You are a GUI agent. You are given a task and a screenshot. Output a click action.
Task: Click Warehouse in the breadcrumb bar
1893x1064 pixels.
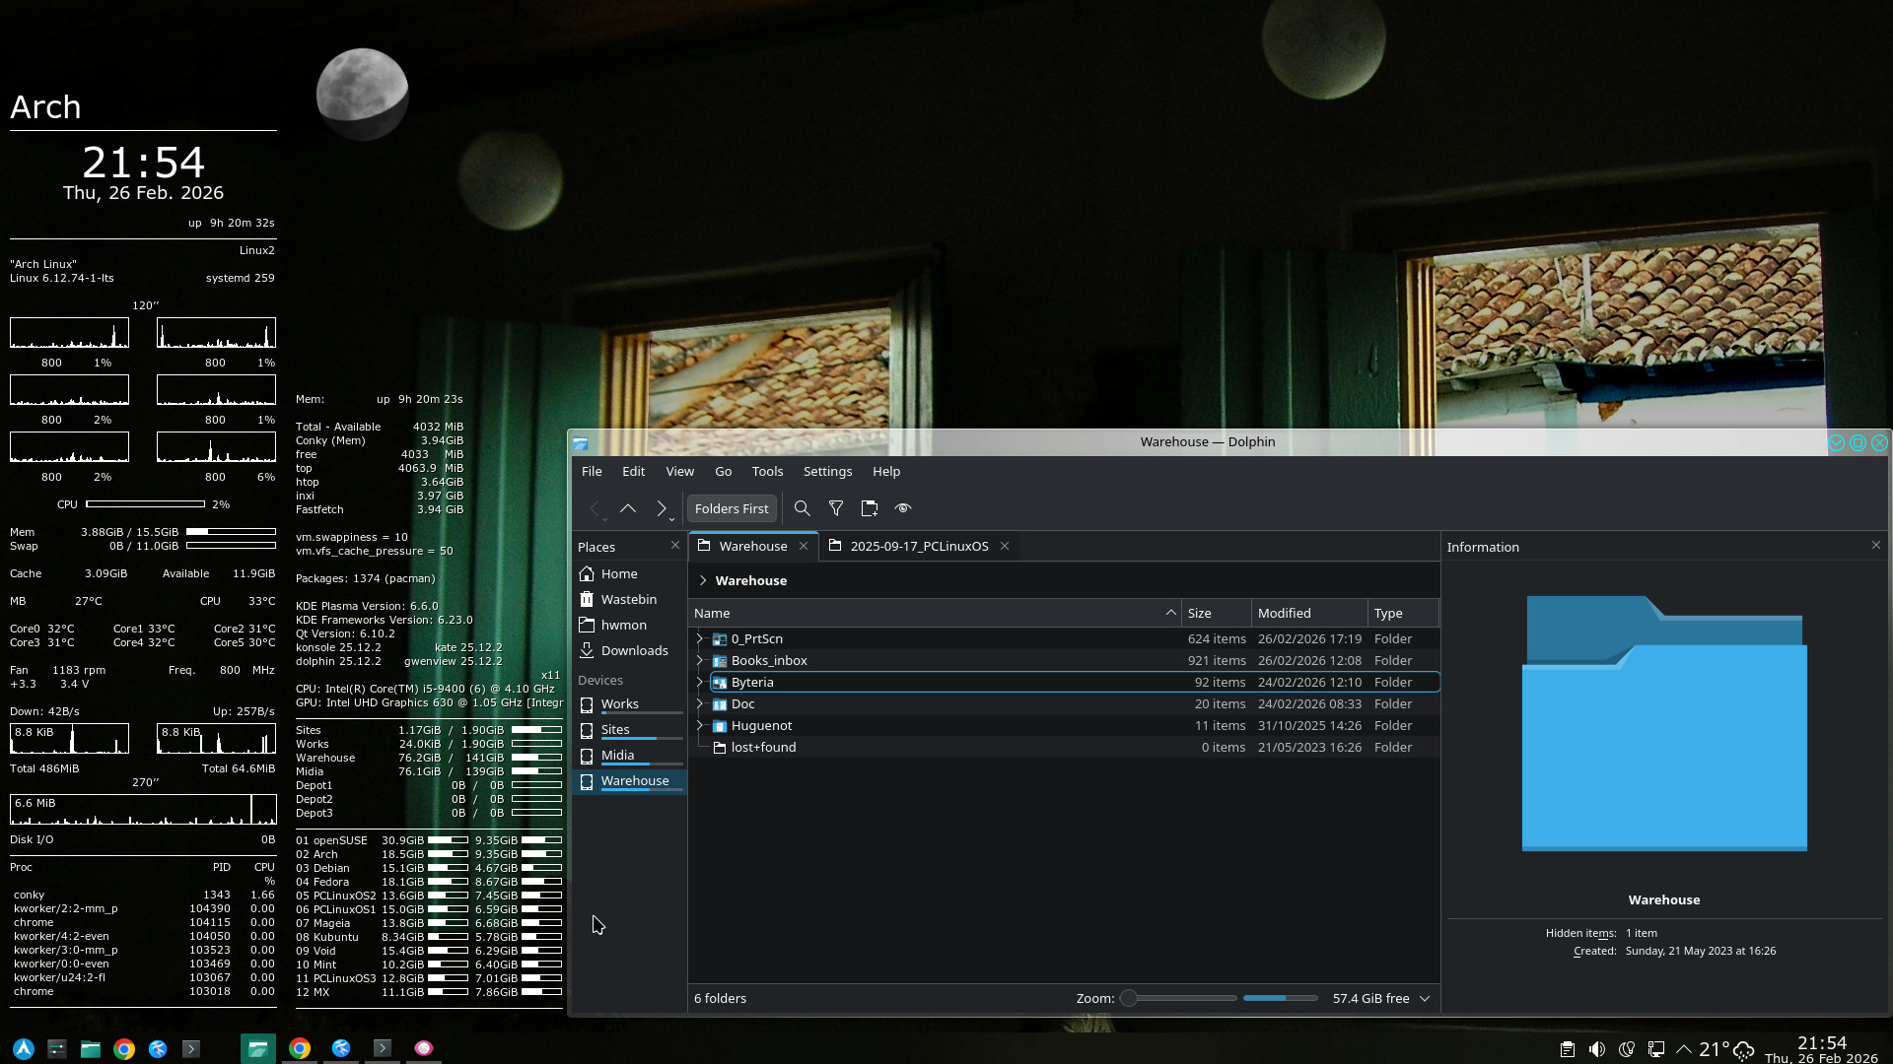click(x=750, y=580)
